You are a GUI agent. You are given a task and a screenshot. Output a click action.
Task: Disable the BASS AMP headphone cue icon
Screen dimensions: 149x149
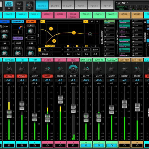click(x=111, y=145)
